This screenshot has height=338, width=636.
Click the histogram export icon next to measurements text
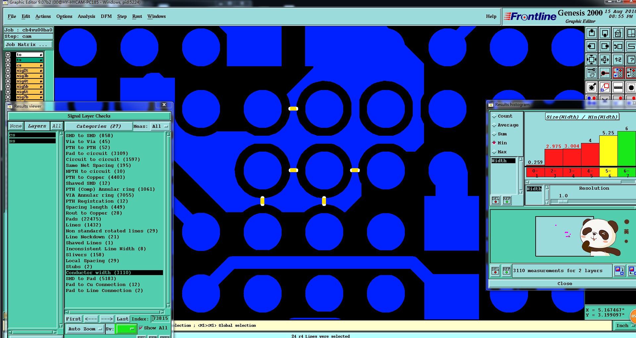click(619, 270)
